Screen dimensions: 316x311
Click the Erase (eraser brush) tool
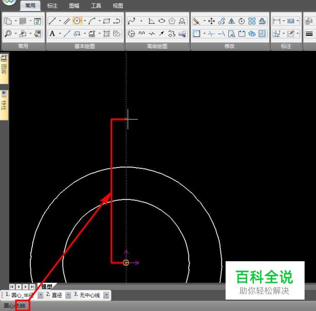coord(196,21)
